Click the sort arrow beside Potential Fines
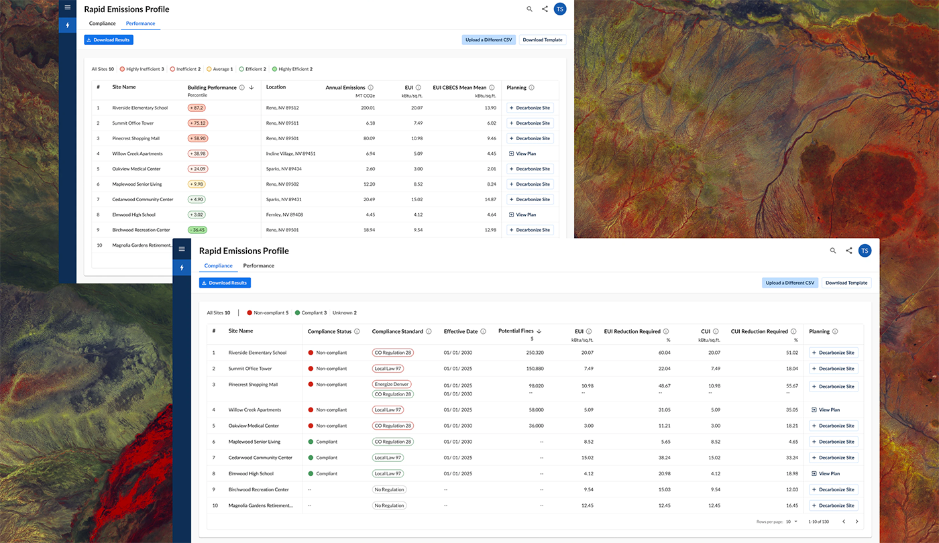 [x=539, y=331]
